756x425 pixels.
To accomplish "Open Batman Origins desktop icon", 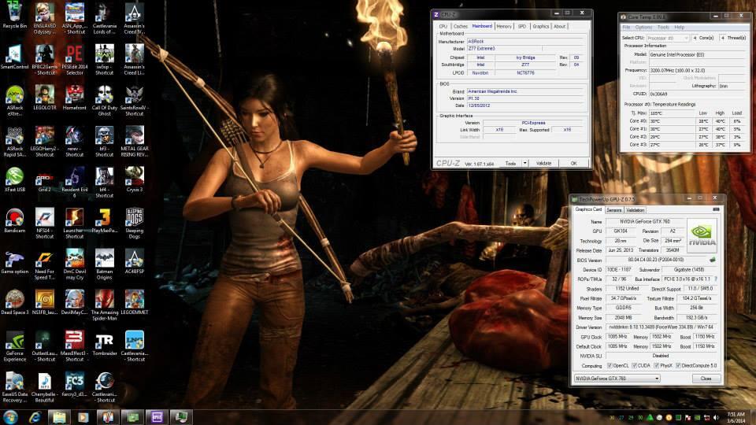I will (x=104, y=264).
